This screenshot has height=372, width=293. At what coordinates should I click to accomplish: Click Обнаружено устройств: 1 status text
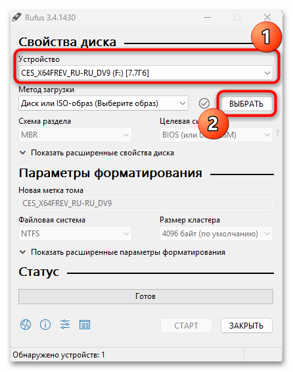point(58,355)
